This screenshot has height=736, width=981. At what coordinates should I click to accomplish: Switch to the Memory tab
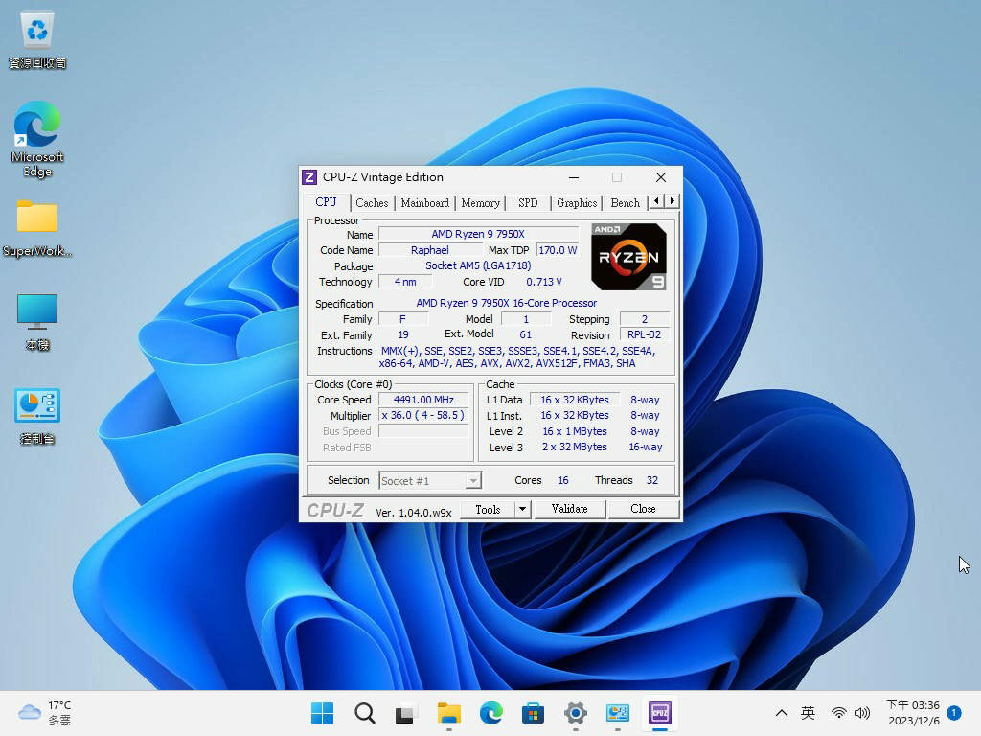pyautogui.click(x=480, y=202)
